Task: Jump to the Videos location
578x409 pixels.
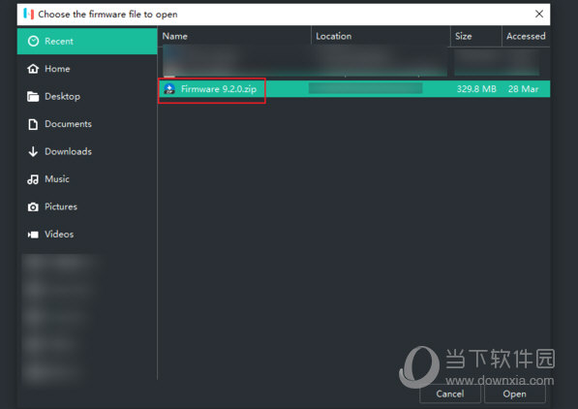Action: (87, 235)
